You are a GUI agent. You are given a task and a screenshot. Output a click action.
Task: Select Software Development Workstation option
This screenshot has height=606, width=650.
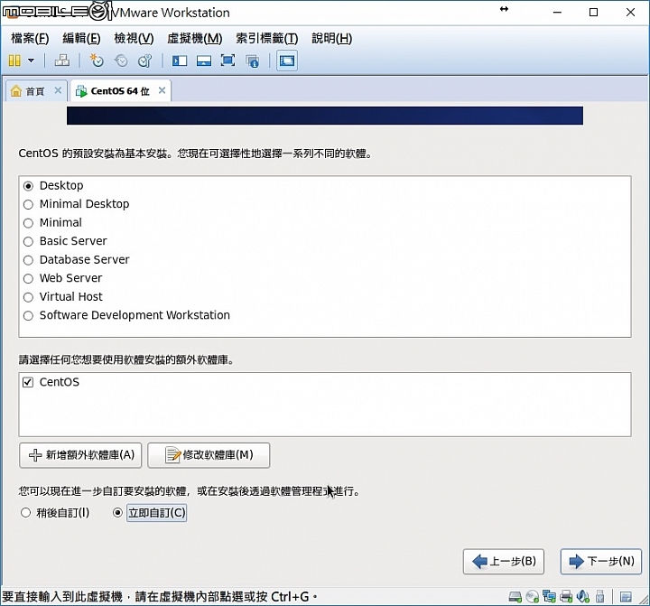pos(28,316)
